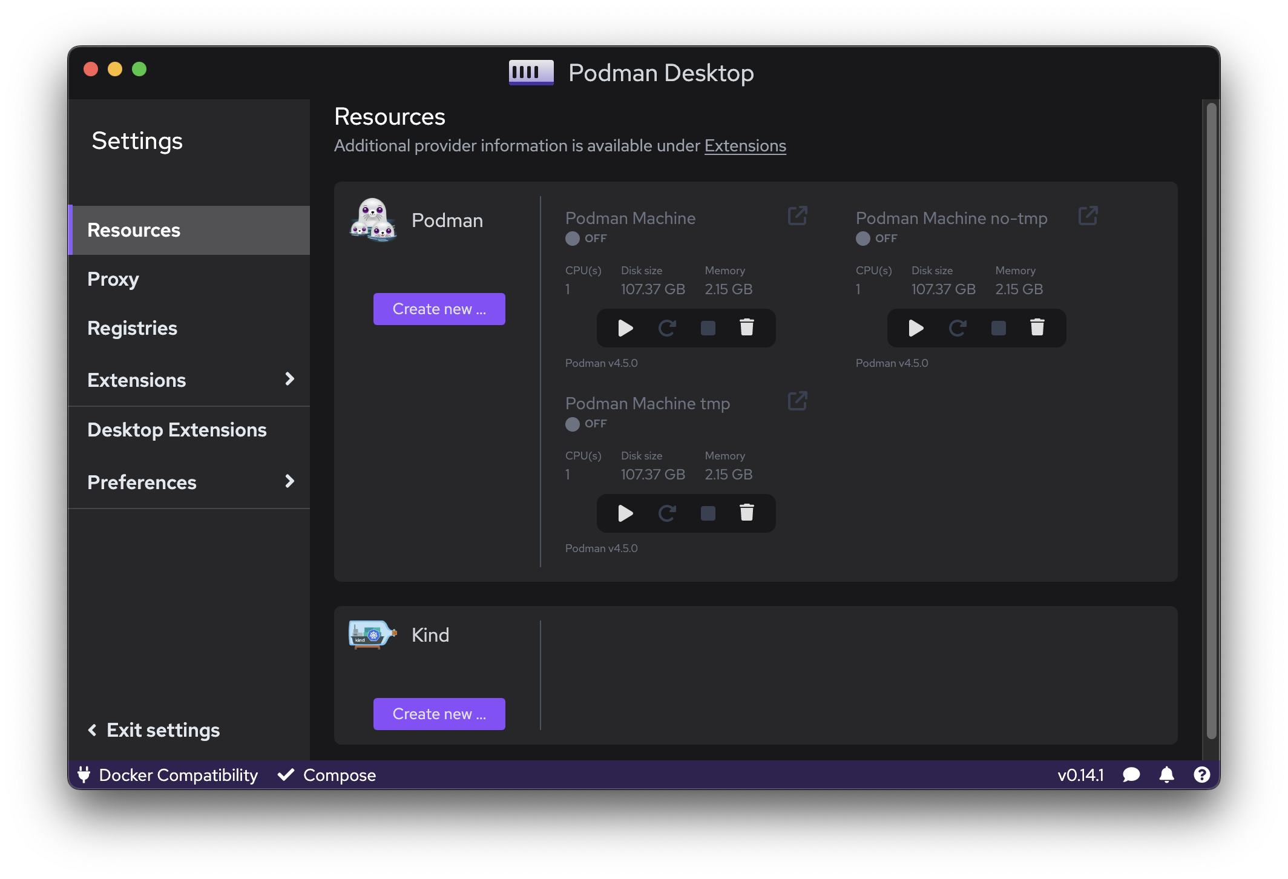Open Podman Machine tmp details icon
The height and width of the screenshot is (879, 1288).
797,401
